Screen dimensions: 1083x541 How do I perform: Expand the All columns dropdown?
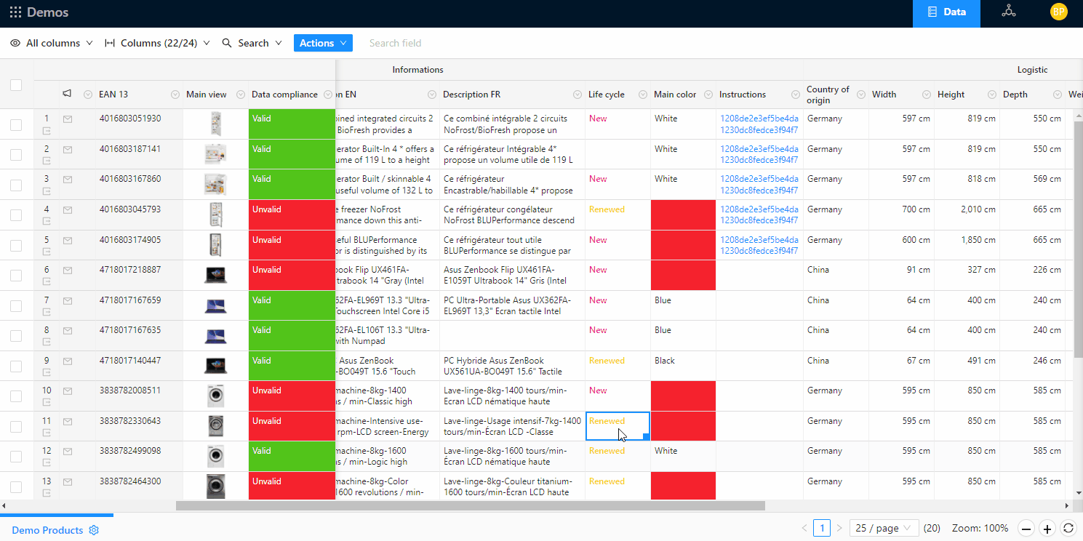click(52, 43)
